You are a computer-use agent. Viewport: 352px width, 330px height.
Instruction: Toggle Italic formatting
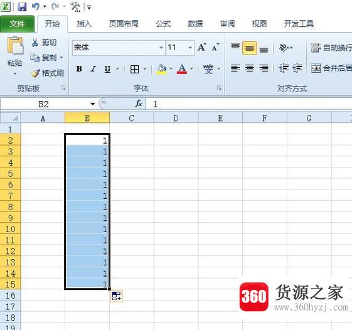pyautogui.click(x=93, y=69)
